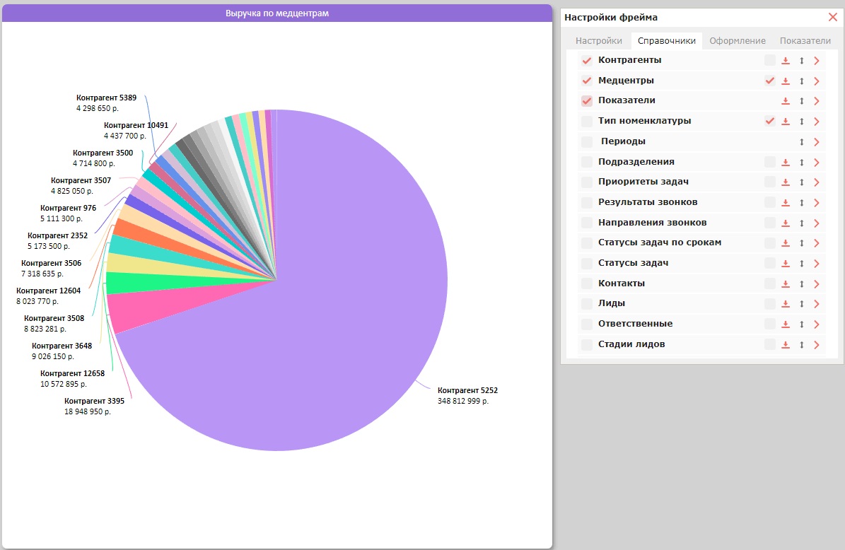Image resolution: width=845 pixels, height=550 pixels.
Task: Click sort arrows icon for Периоды
Action: click(802, 142)
